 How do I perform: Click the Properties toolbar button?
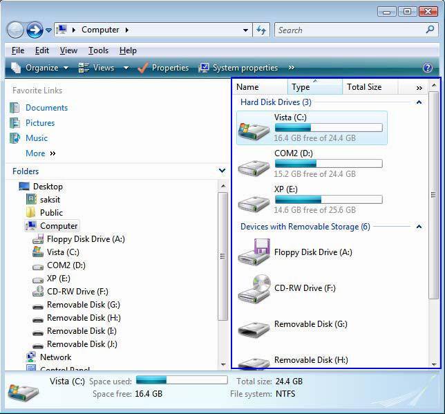[x=163, y=68]
